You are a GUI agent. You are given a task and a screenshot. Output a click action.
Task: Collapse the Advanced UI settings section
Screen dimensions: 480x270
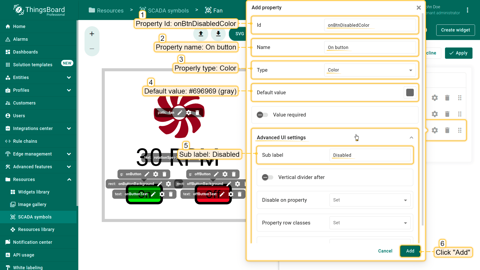coord(411,137)
